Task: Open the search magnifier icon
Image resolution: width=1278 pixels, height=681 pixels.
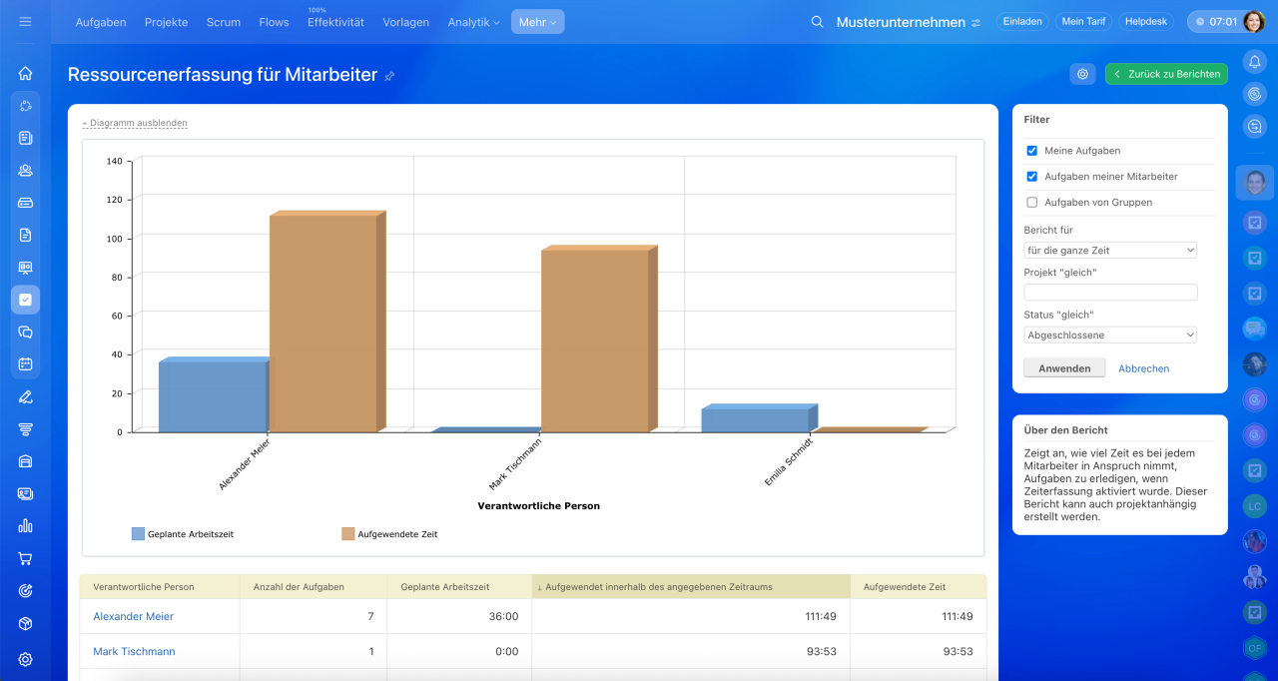Action: click(817, 22)
